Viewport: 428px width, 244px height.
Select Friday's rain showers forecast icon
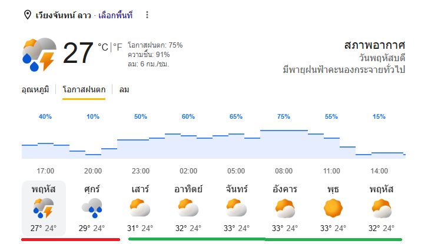point(92,208)
